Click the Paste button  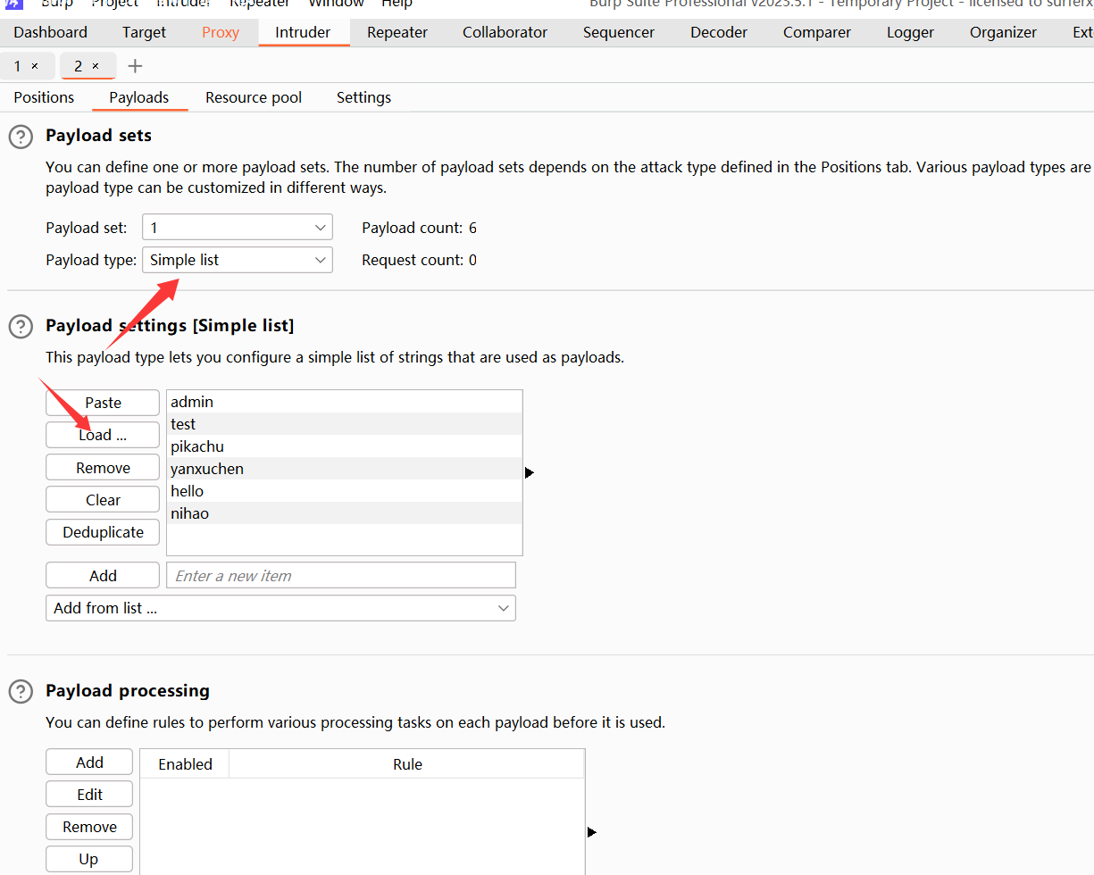click(103, 403)
